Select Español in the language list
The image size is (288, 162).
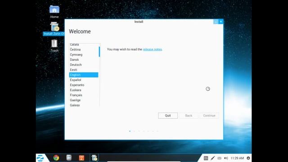pyautogui.click(x=84, y=80)
